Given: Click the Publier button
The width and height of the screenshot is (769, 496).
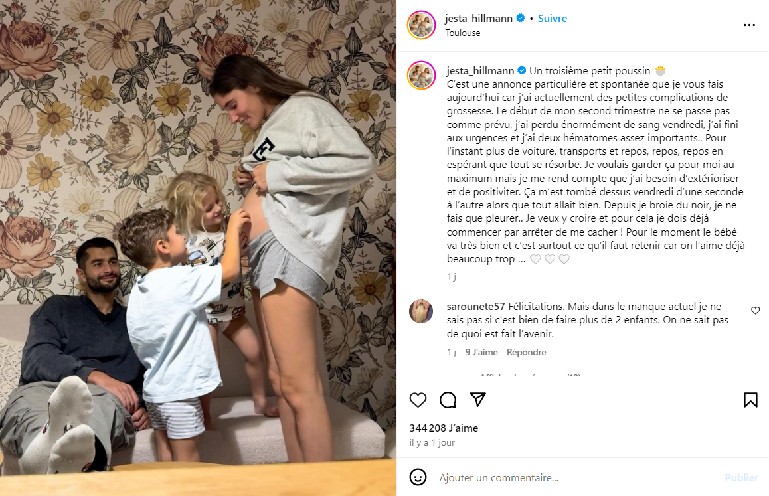Looking at the screenshot, I should (741, 478).
